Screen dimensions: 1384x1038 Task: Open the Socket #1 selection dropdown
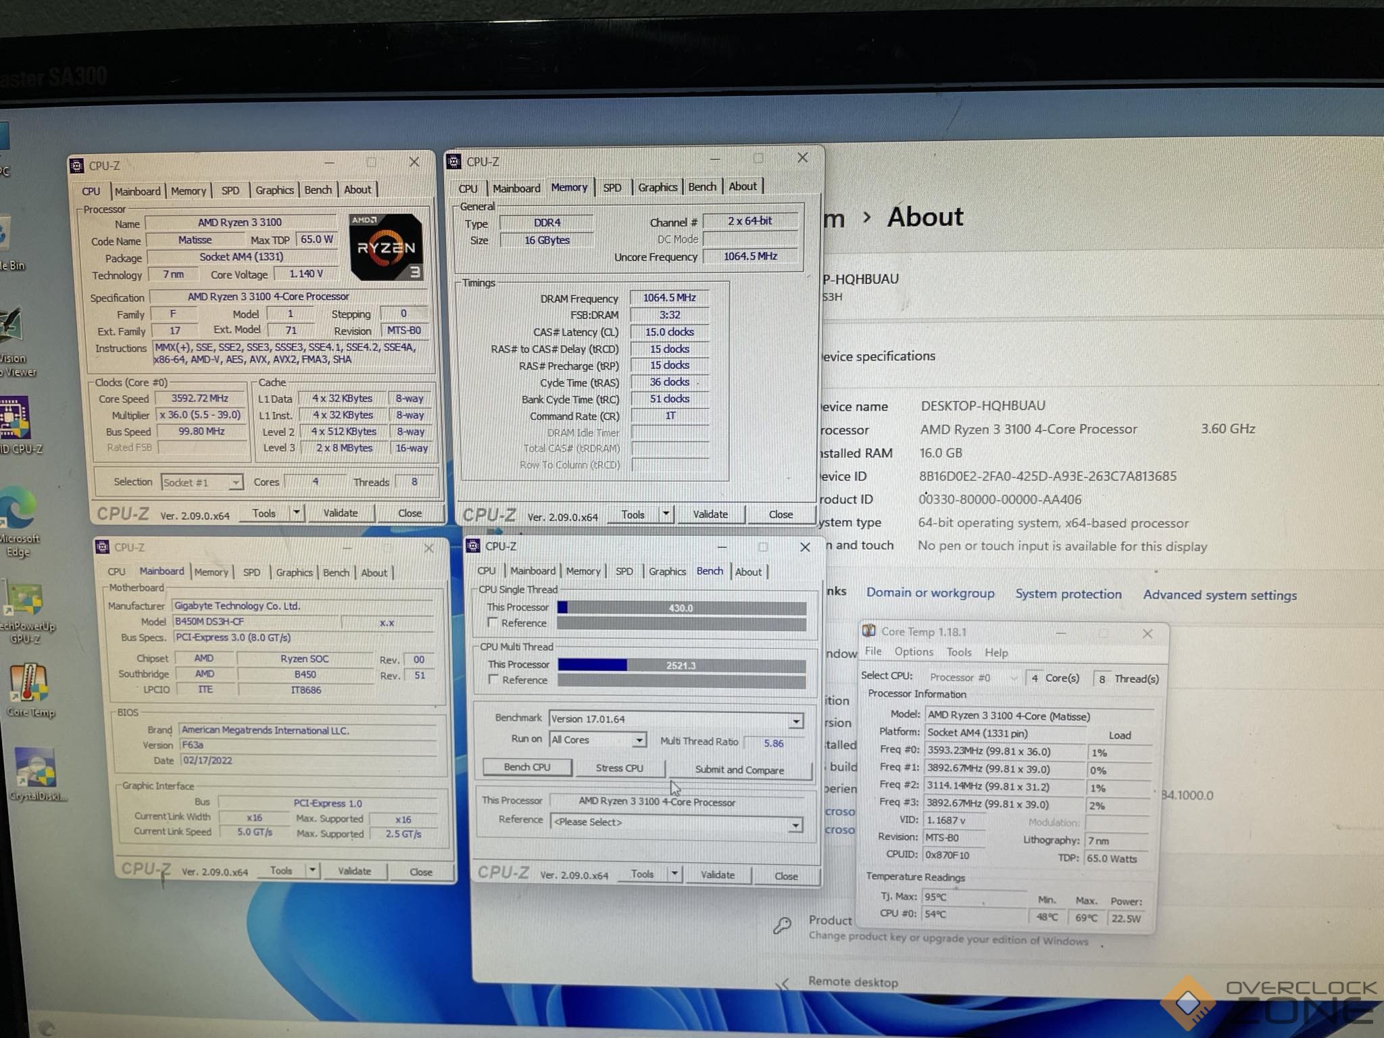(x=235, y=483)
